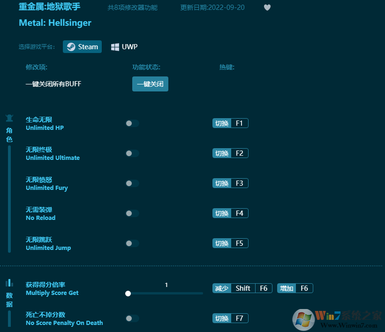
Task: Enable the Unlimited Ultimate toggle
Action: point(132,153)
